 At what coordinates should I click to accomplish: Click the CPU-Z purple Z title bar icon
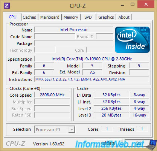[7, 6]
